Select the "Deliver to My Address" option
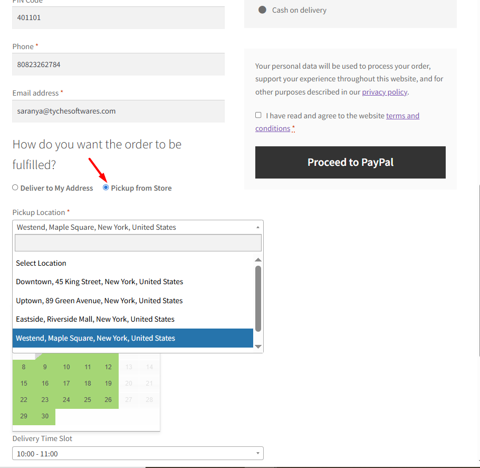Image resolution: width=480 pixels, height=468 pixels. 14,188
